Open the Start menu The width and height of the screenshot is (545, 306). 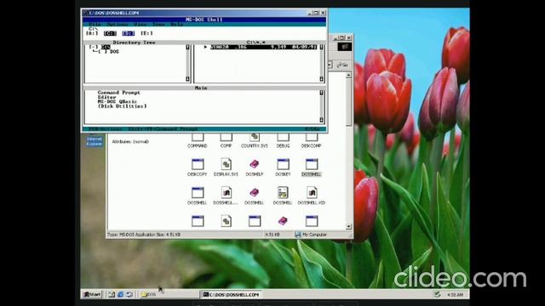[92, 295]
